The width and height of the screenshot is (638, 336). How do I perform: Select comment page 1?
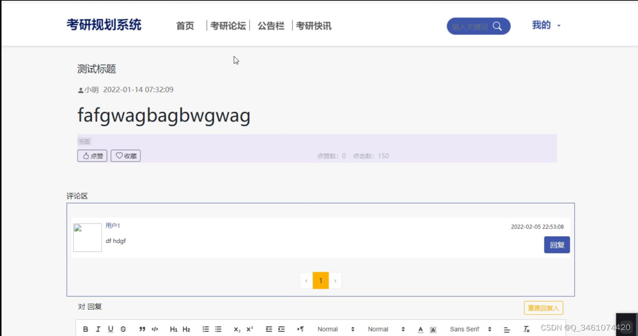(321, 280)
